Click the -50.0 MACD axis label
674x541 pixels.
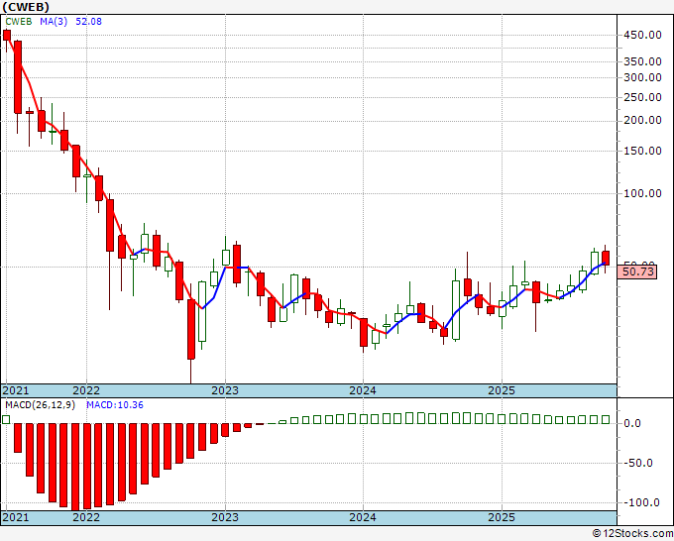point(638,464)
